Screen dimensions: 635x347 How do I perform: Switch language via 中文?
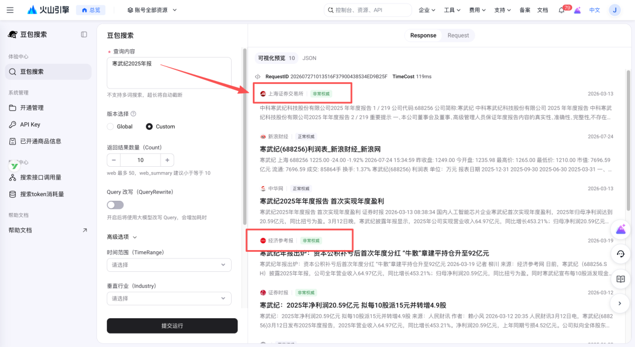[594, 10]
